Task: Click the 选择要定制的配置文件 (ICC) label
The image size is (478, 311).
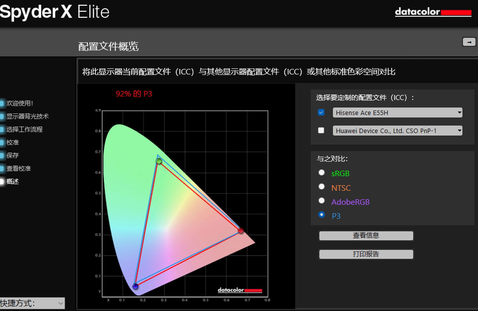Action: click(x=365, y=97)
